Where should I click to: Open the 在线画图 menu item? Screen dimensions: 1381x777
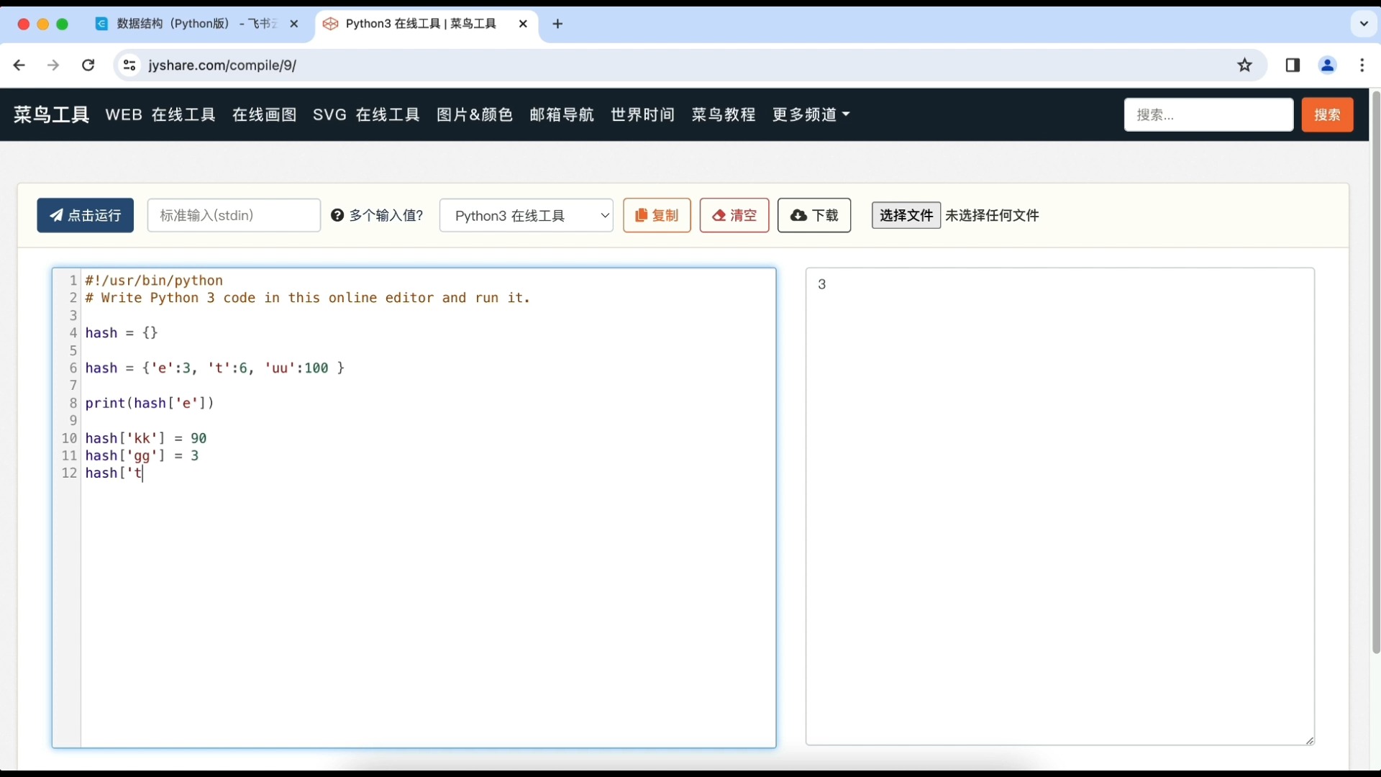[x=264, y=114]
